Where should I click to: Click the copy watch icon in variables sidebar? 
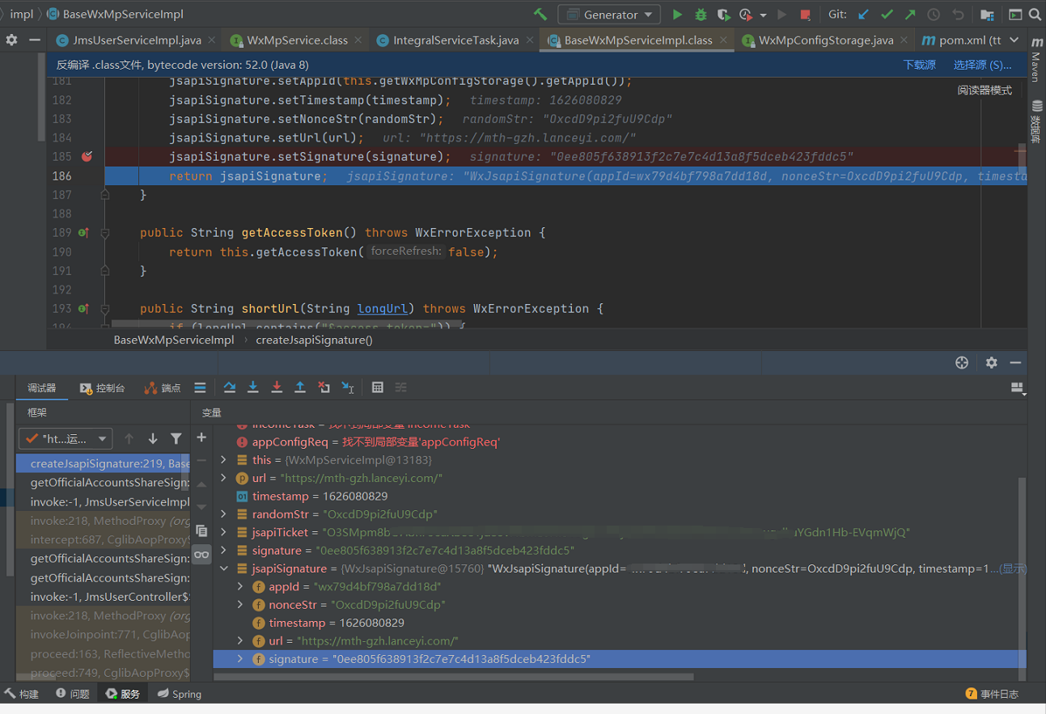click(x=201, y=531)
